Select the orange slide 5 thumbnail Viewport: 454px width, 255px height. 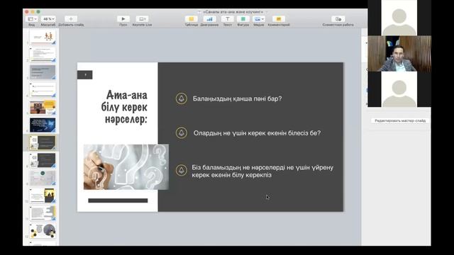[x=43, y=108]
